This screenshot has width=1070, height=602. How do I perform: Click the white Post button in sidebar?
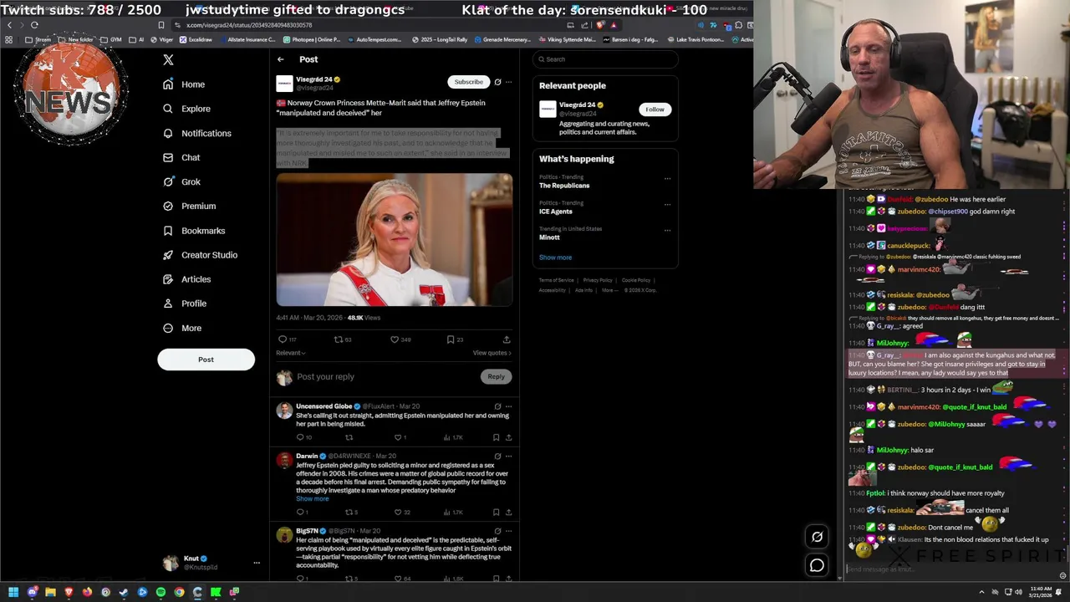[206, 360]
